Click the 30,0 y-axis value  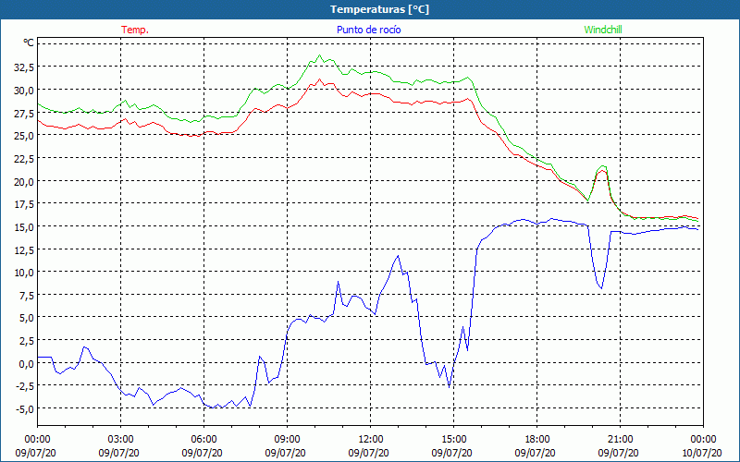(24, 90)
